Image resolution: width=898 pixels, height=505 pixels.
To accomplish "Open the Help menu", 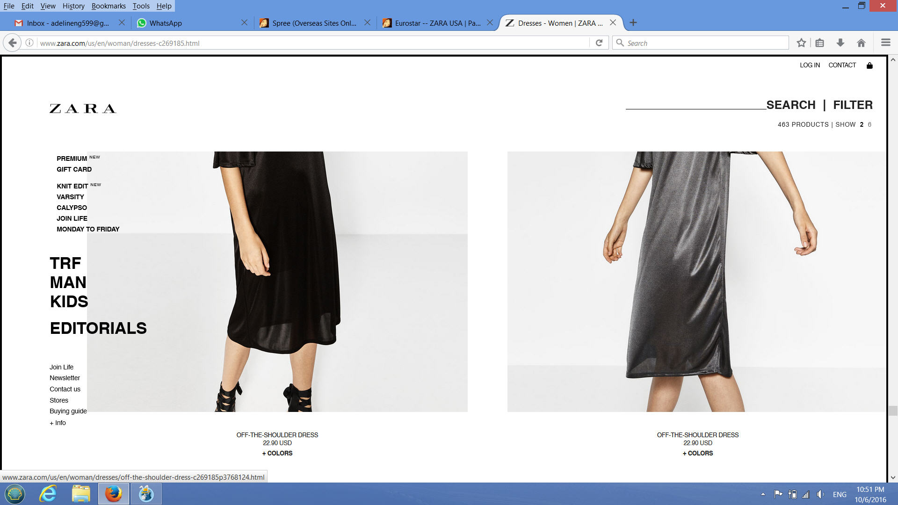I will (x=164, y=6).
